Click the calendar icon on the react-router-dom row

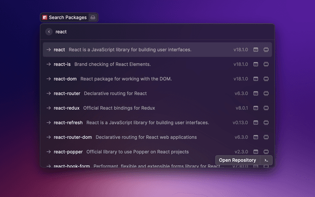pyautogui.click(x=255, y=137)
